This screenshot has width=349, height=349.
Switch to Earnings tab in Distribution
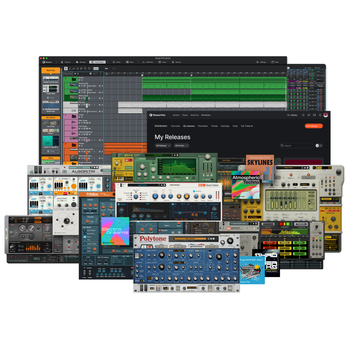tap(225, 126)
